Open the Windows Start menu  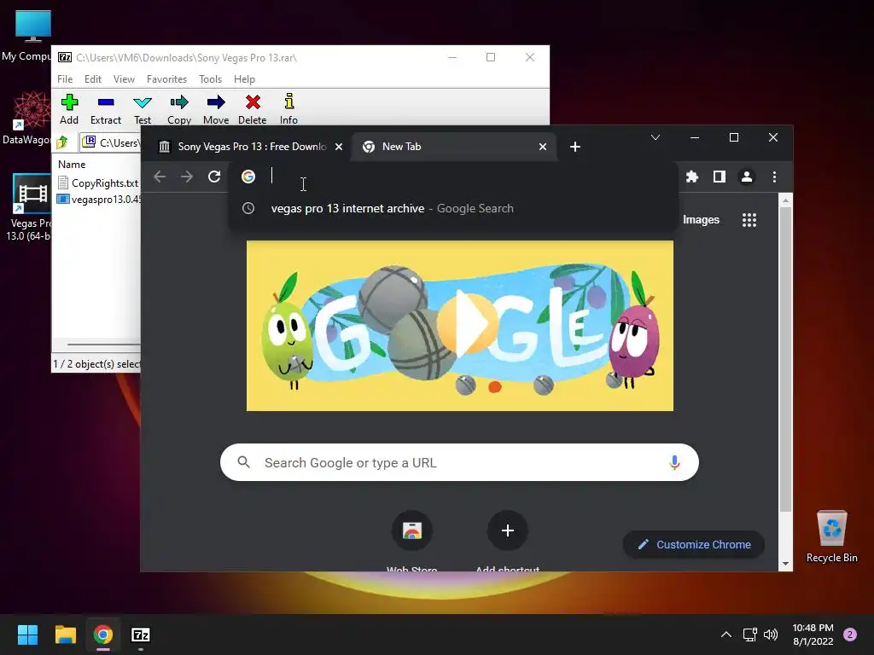point(27,635)
